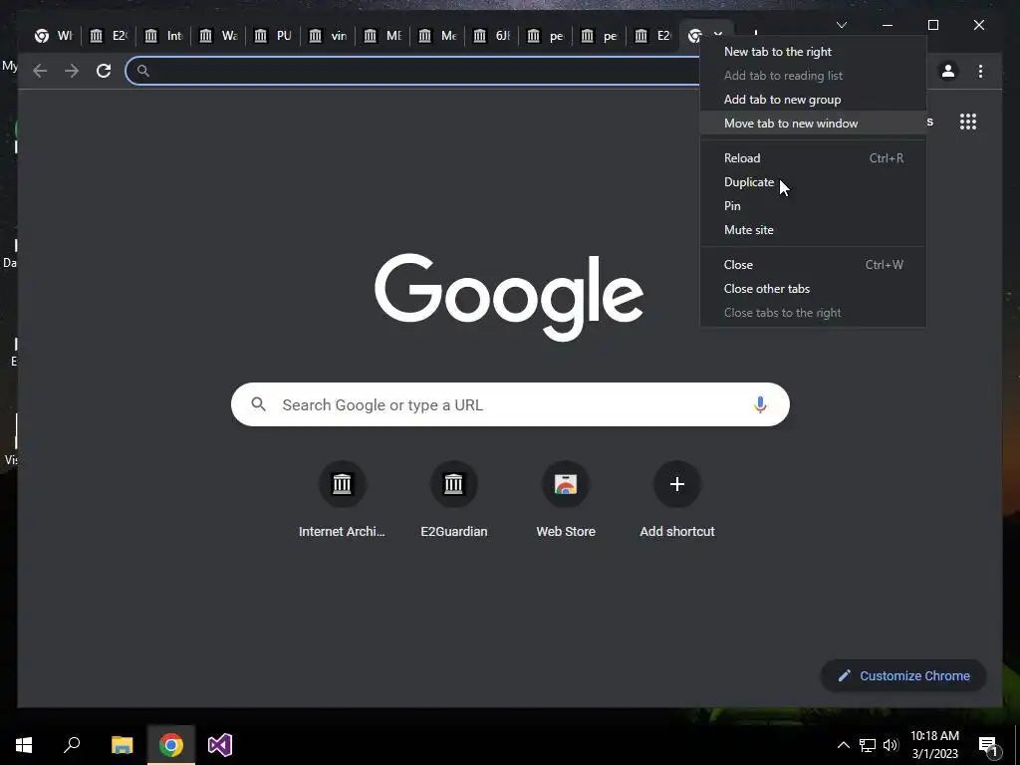
Task: Click Customize Chrome button
Action: [903, 676]
